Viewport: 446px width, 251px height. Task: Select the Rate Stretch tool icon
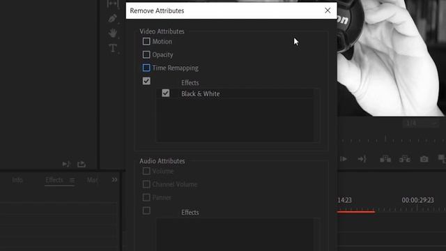113,3
